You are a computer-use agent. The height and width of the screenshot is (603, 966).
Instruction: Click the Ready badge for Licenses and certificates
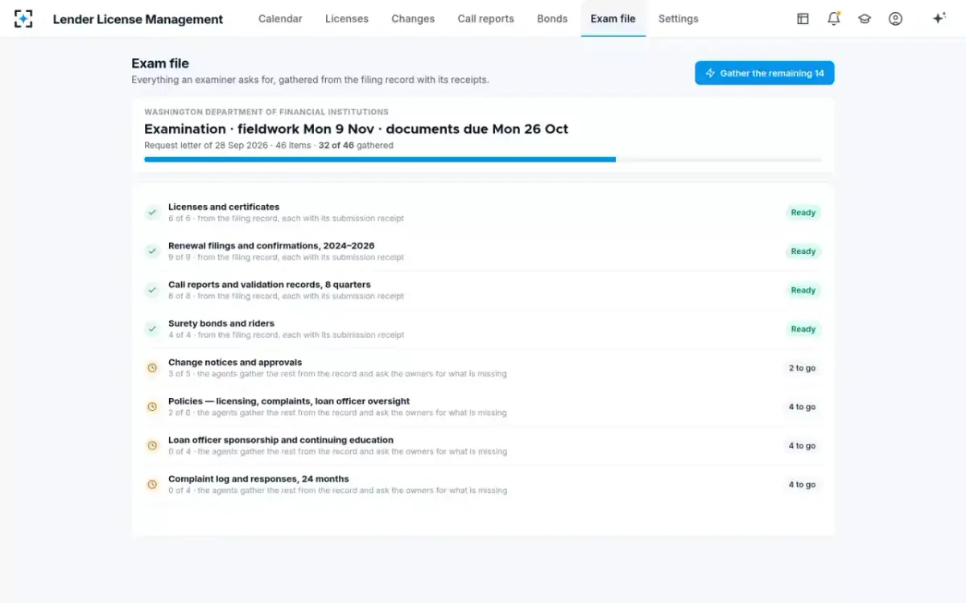[803, 213]
